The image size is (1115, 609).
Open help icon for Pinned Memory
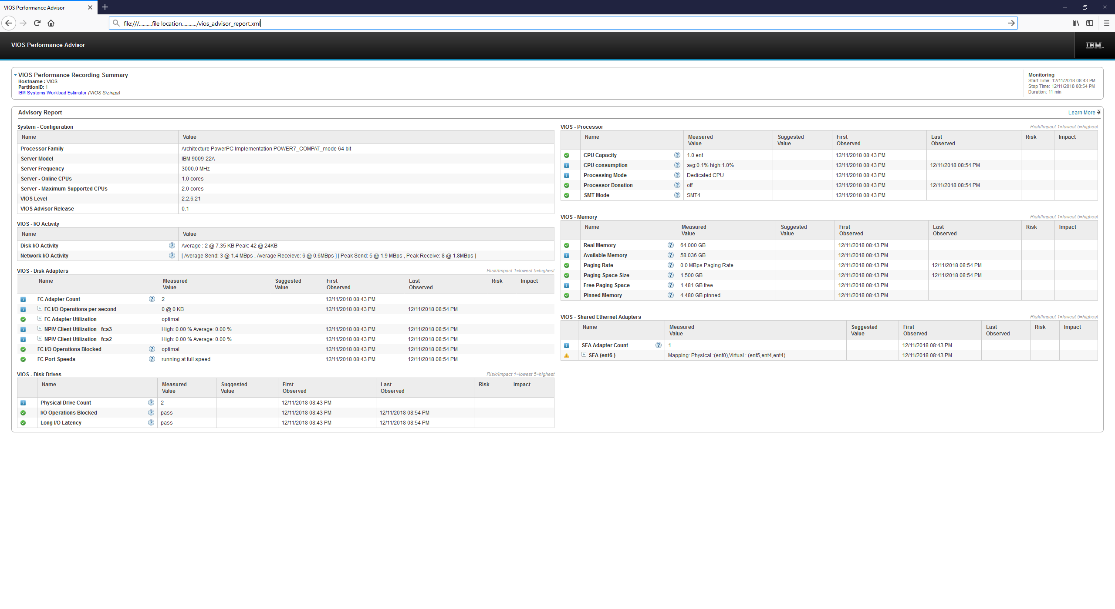click(x=670, y=295)
